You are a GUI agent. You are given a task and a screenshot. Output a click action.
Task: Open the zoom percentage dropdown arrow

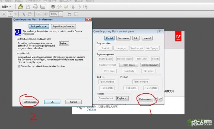61,14
